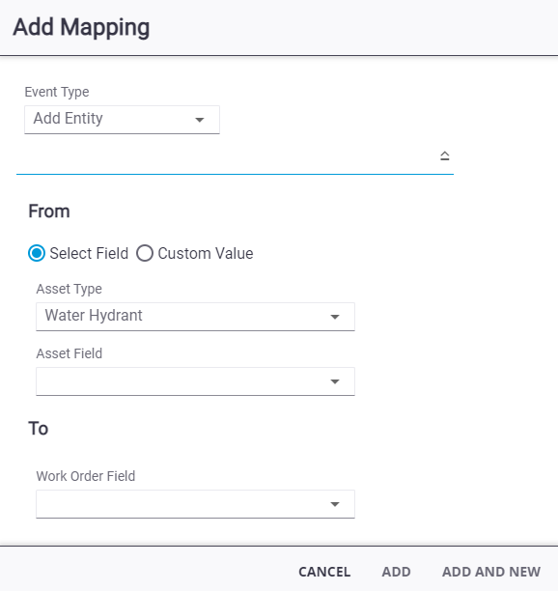Click the From section heading
558x591 pixels.
(49, 211)
